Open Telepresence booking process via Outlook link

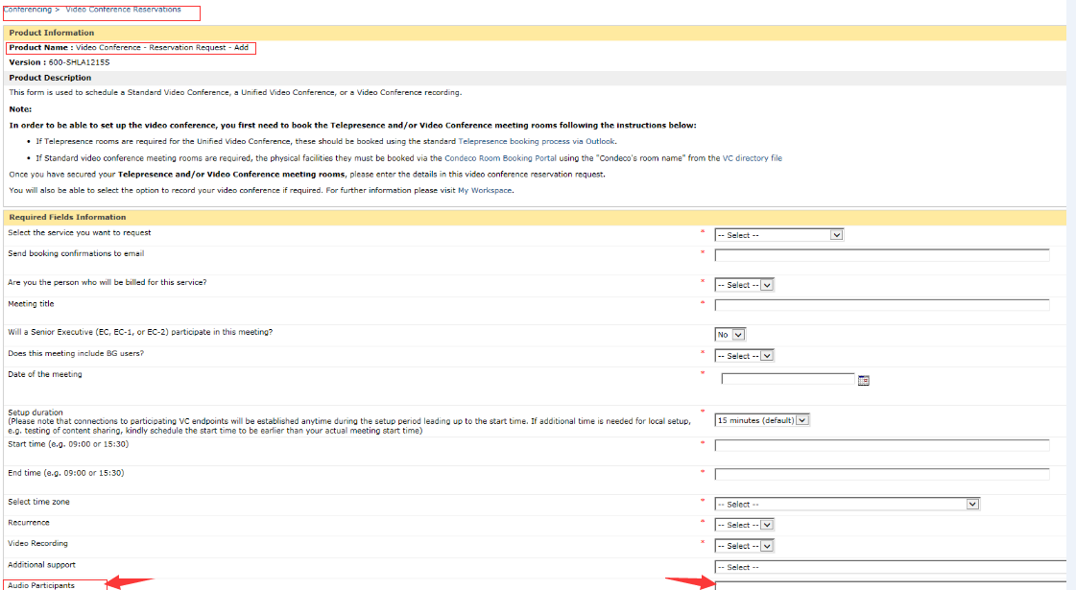537,141
